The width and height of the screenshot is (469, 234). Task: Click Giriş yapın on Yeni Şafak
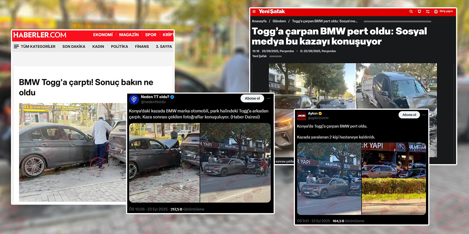coord(446,11)
